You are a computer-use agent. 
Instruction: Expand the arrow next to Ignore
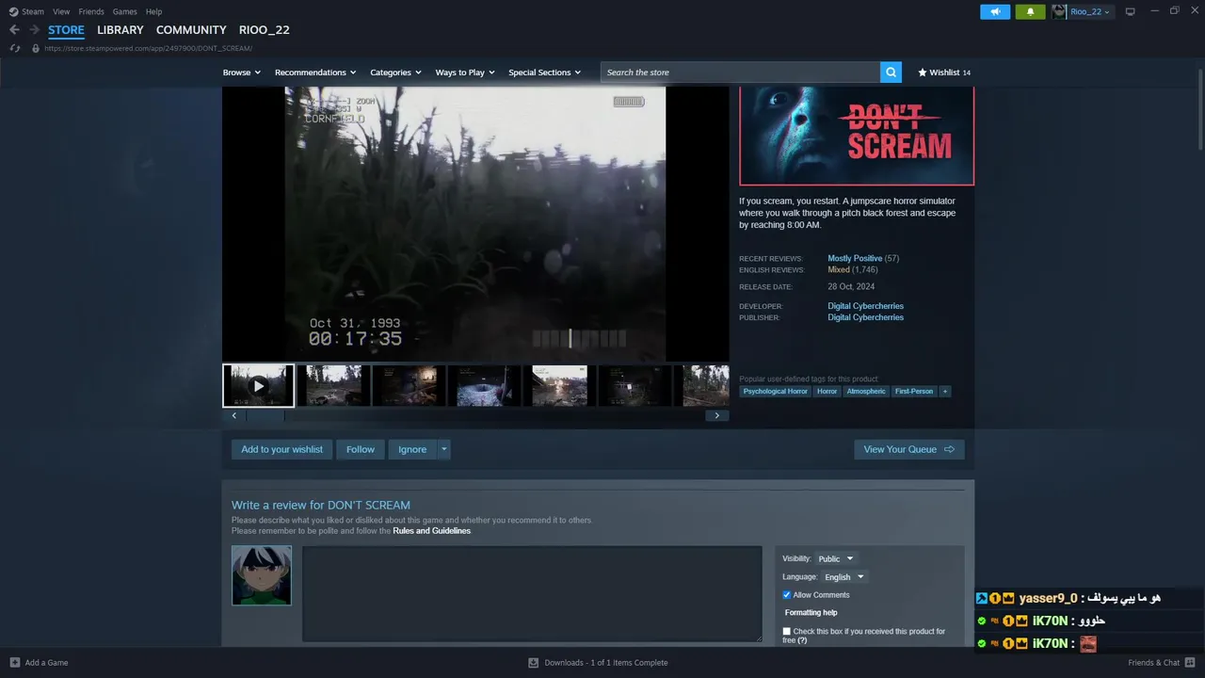tap(444, 449)
